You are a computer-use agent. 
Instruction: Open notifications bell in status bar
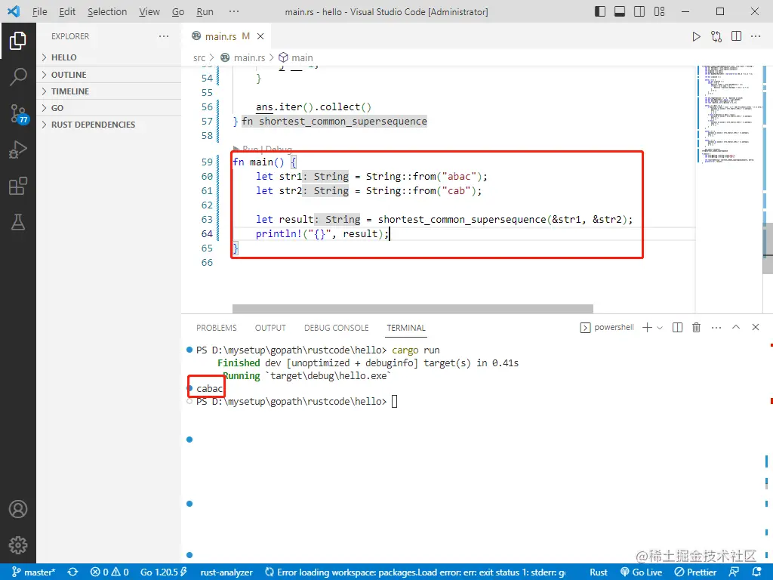pyautogui.click(x=757, y=572)
